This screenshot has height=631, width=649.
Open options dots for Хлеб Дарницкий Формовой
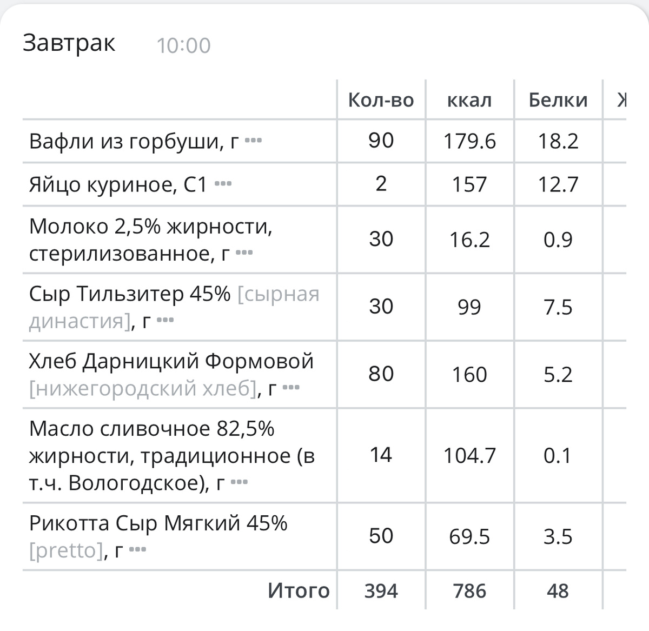pos(291,388)
